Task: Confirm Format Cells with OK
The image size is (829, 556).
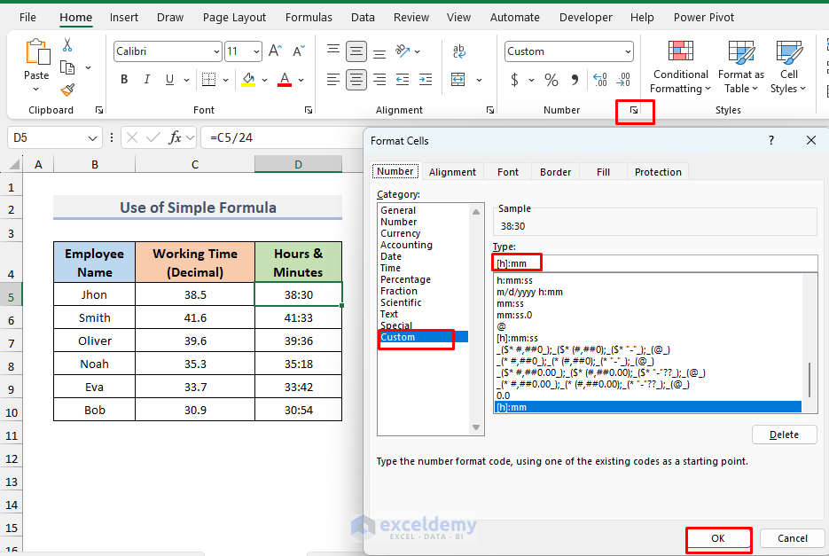Action: click(x=718, y=538)
